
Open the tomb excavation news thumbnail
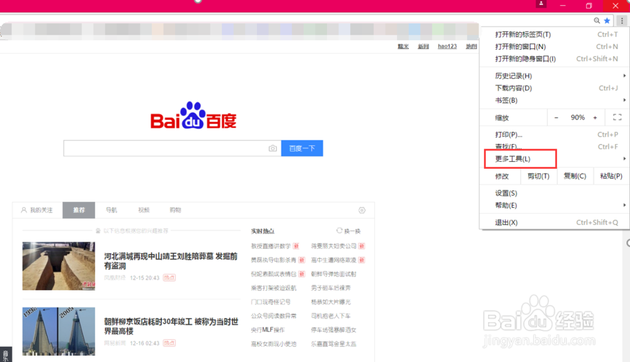click(59, 266)
